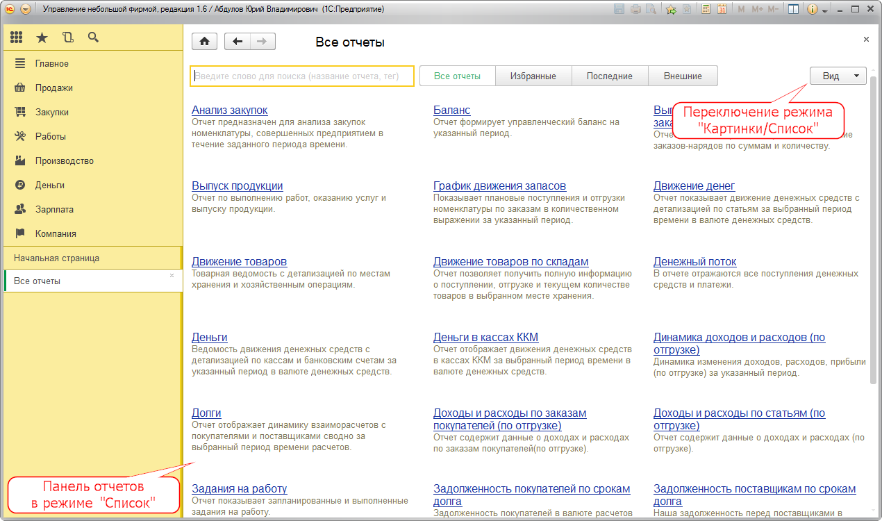Toggle the panels layout icon in title bar

tap(794, 10)
